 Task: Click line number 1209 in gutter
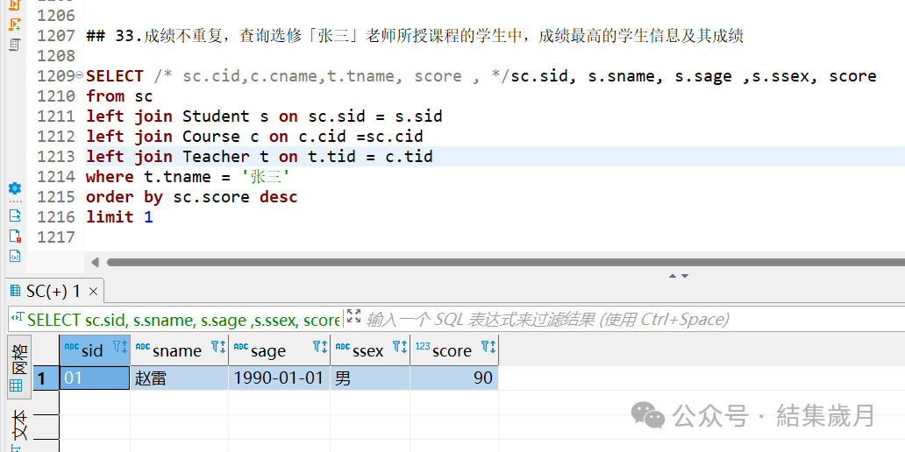[x=56, y=76]
